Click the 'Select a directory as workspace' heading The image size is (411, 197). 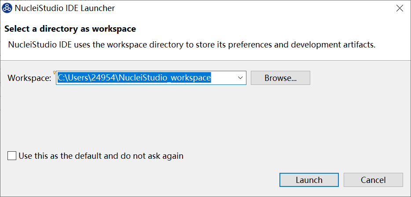pos(70,29)
